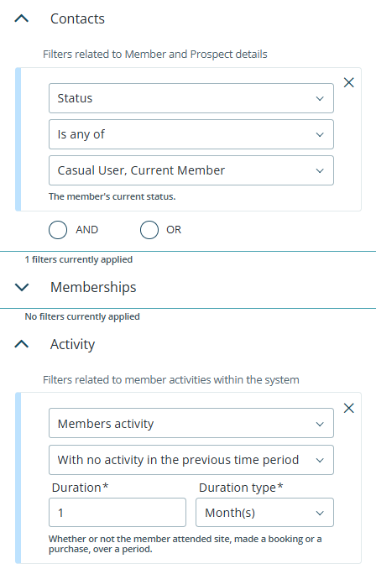Remove the Status filter with the X icon
The height and width of the screenshot is (569, 376).
[x=349, y=83]
